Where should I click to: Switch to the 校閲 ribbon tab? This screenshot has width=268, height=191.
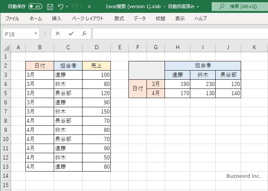(x=161, y=18)
